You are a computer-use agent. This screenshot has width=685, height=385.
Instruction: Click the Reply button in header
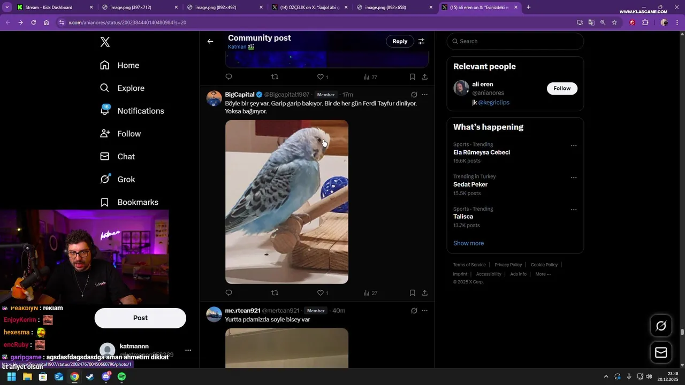pyautogui.click(x=400, y=41)
